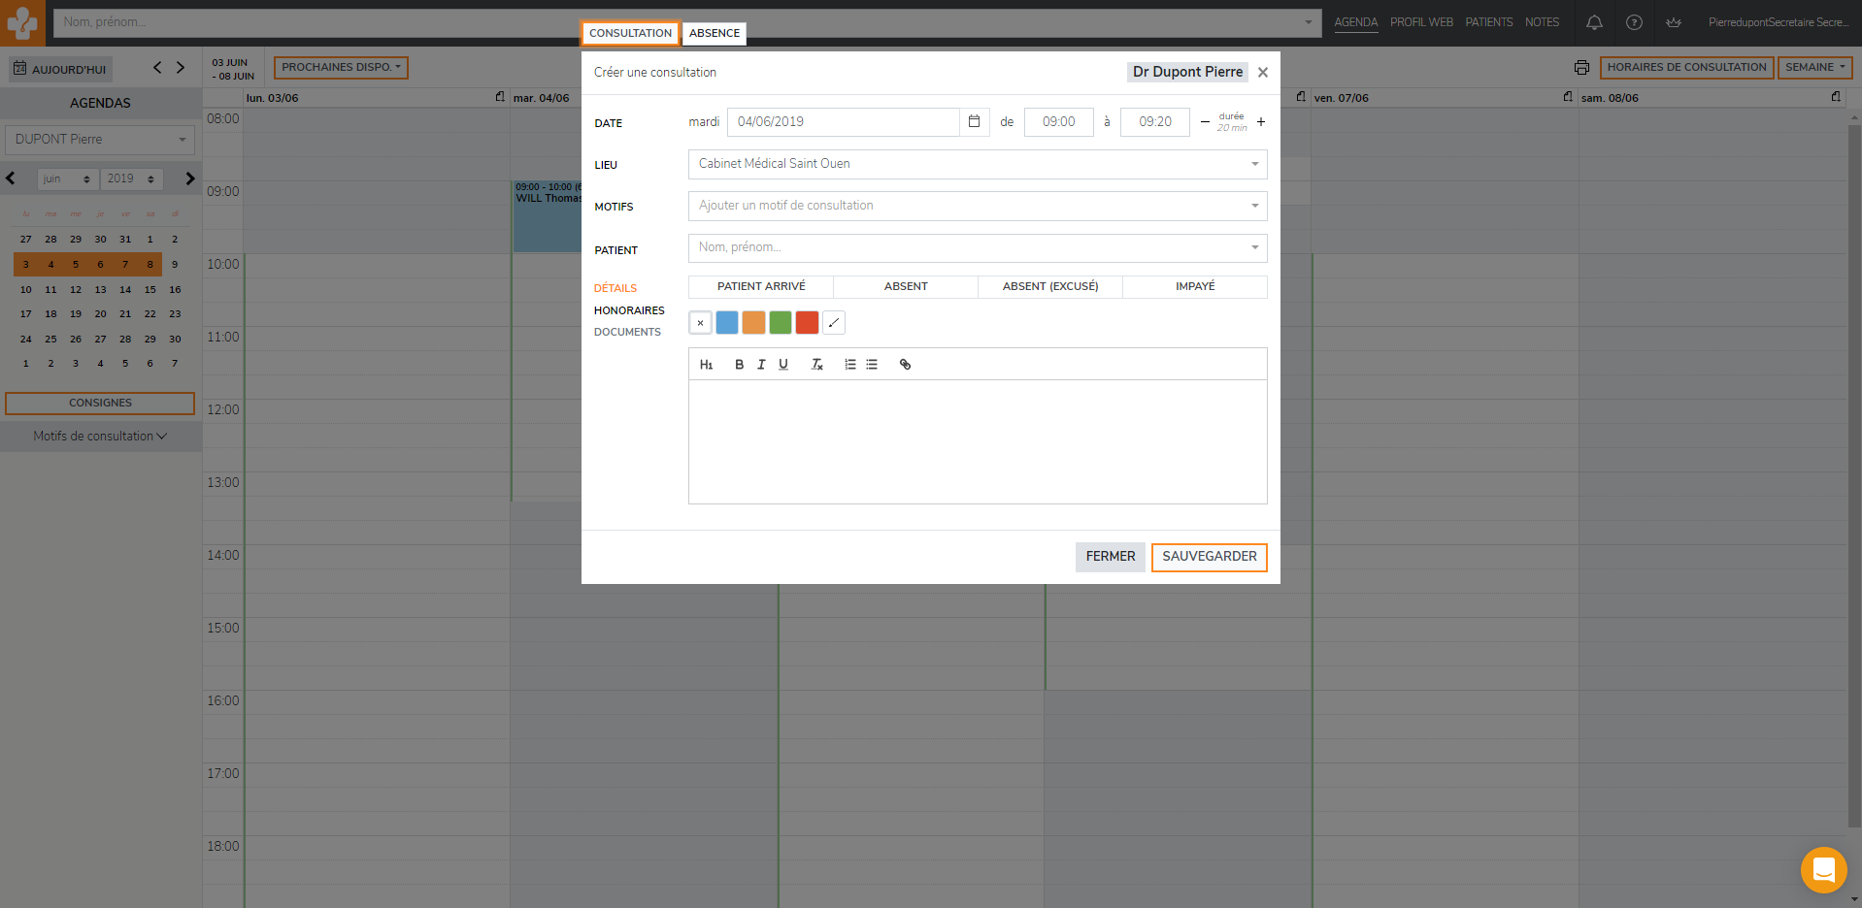The width and height of the screenshot is (1862, 908).
Task: Toggle the Impayé status
Action: tap(1194, 287)
